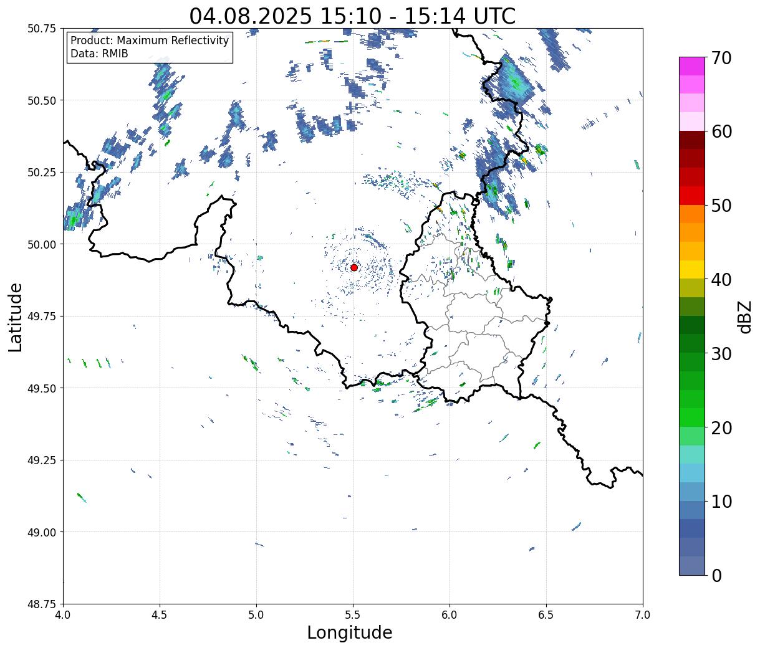
Task: Click the "Data: RMIB" text
Action: 99,54
